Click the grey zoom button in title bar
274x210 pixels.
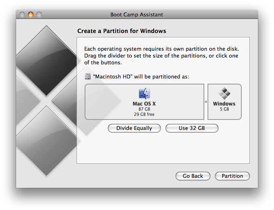coord(39,15)
